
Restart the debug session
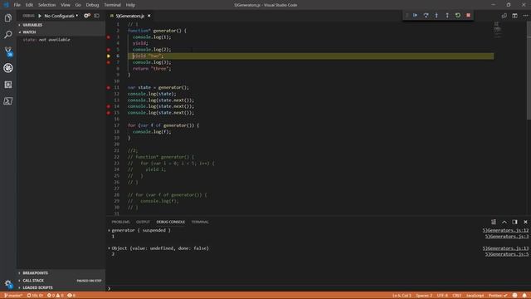click(x=458, y=16)
